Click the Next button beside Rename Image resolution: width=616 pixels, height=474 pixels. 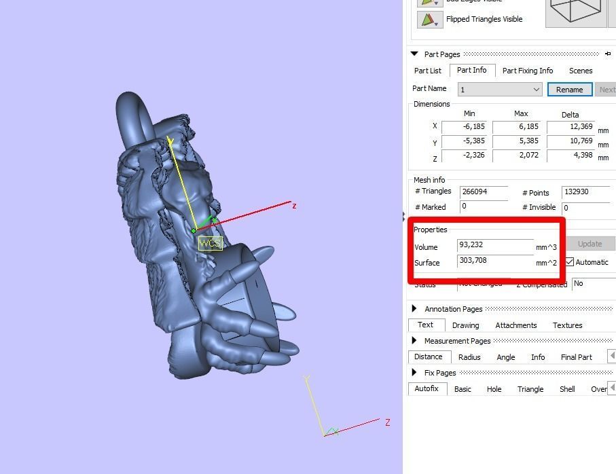pos(606,90)
